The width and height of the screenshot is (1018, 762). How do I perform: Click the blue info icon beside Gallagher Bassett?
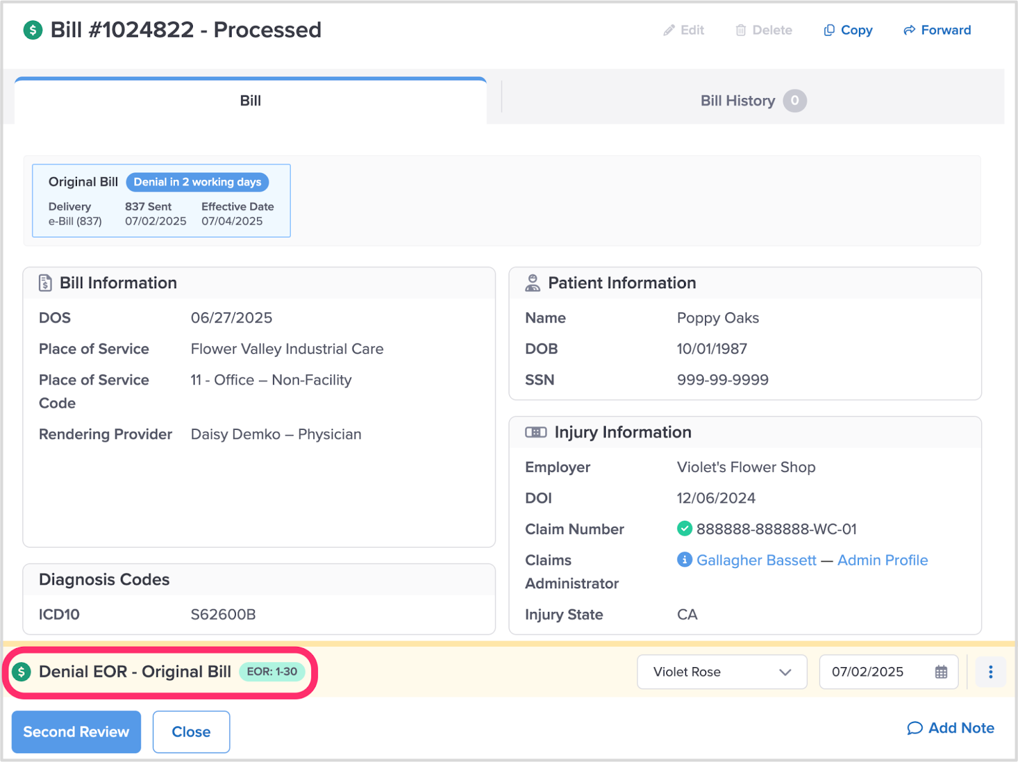coord(685,560)
